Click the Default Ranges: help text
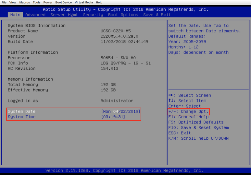 187,36
